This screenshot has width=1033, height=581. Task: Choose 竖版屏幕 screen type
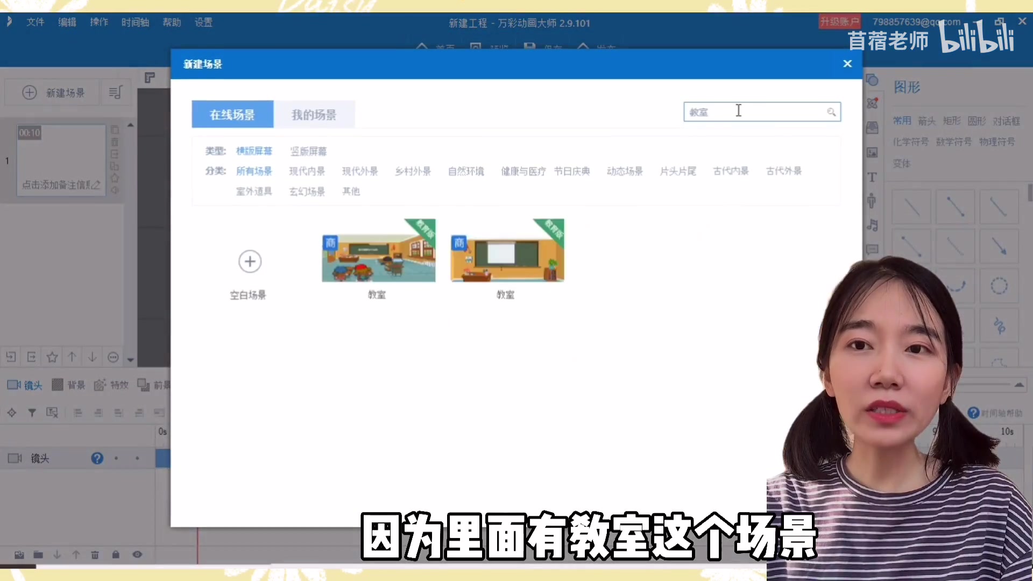coord(308,151)
